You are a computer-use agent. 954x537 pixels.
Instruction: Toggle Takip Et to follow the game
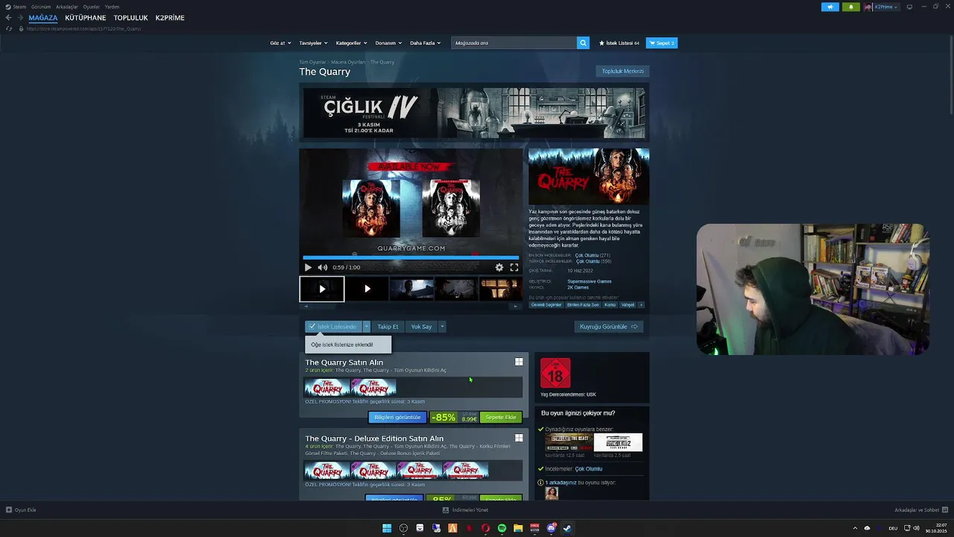(x=388, y=327)
